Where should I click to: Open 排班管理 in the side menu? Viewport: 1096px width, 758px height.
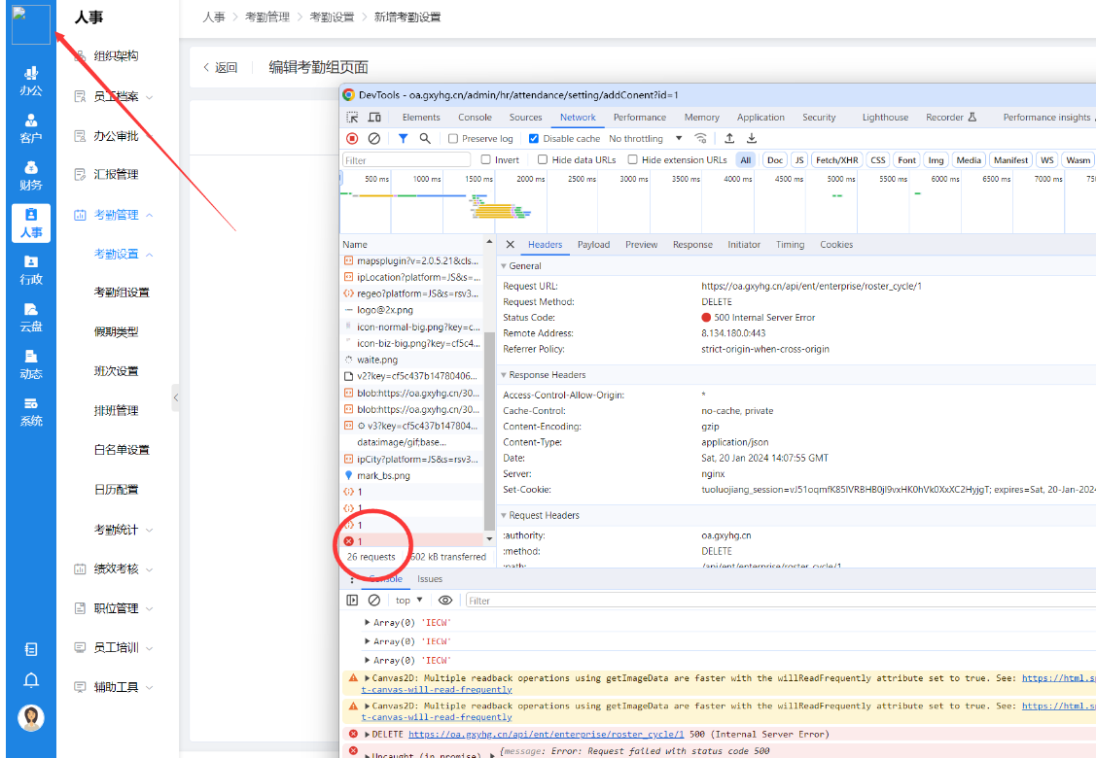pos(116,411)
